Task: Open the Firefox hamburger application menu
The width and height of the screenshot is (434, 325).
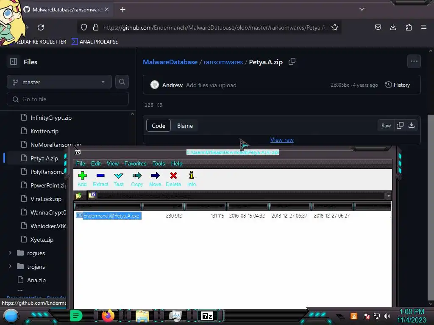Action: (424, 27)
